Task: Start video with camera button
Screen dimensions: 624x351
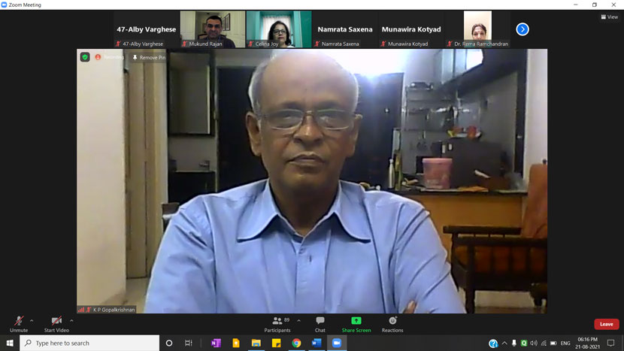Action: tap(56, 324)
